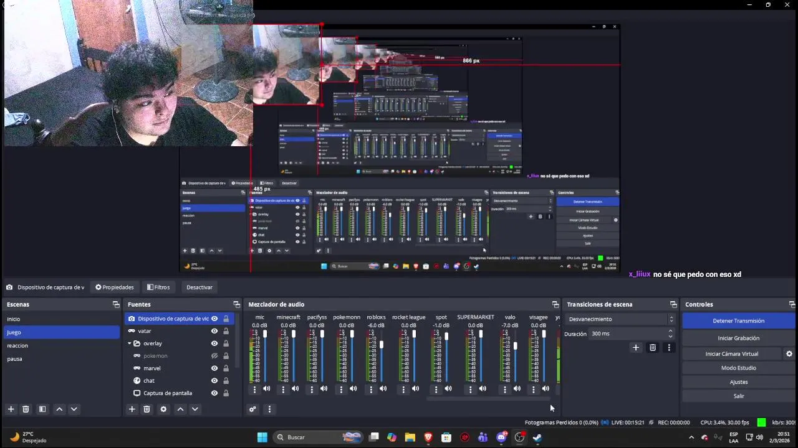This screenshot has width=798, height=448.
Task: Mute the roblox audio channel
Action: (x=383, y=389)
